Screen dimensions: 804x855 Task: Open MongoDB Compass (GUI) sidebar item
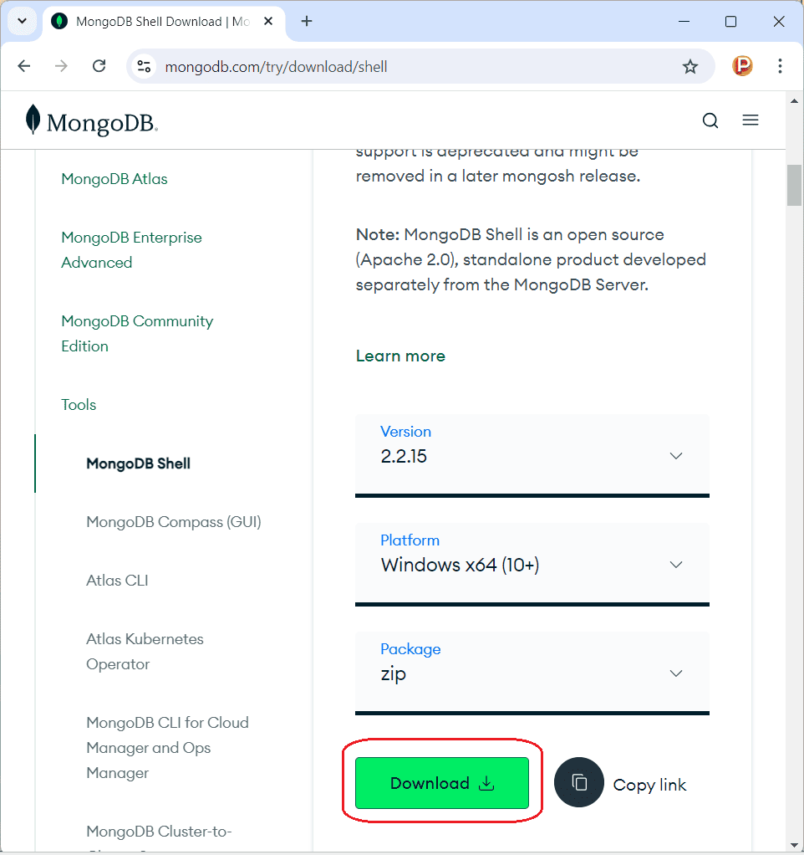pyautogui.click(x=174, y=522)
